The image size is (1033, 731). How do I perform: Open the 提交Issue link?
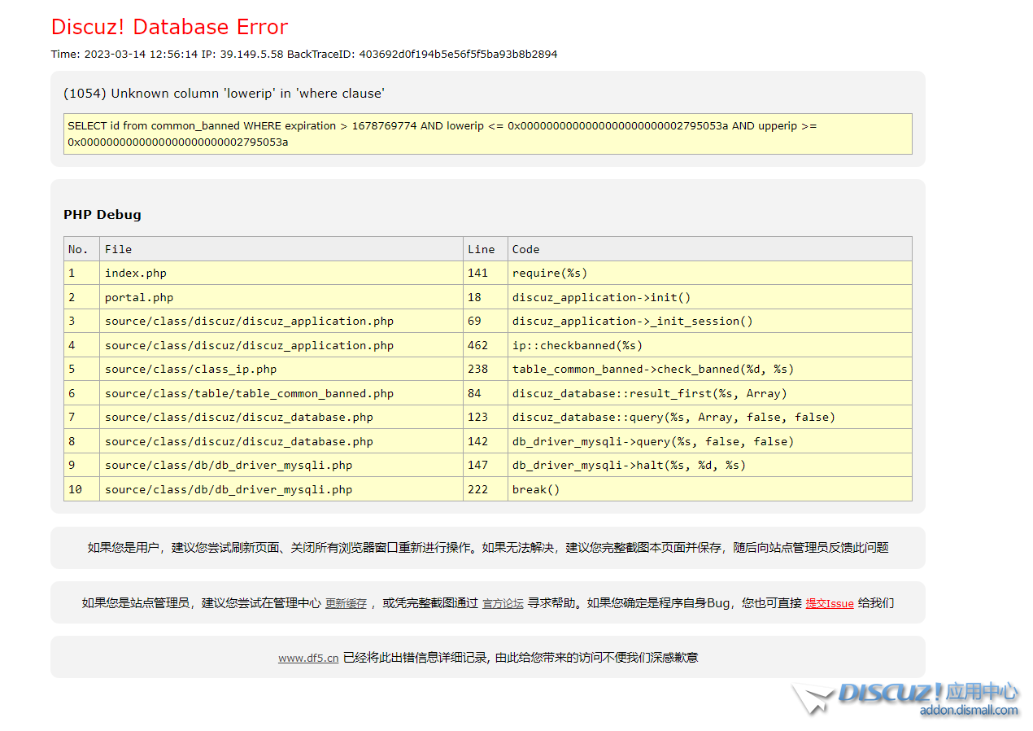pos(829,603)
